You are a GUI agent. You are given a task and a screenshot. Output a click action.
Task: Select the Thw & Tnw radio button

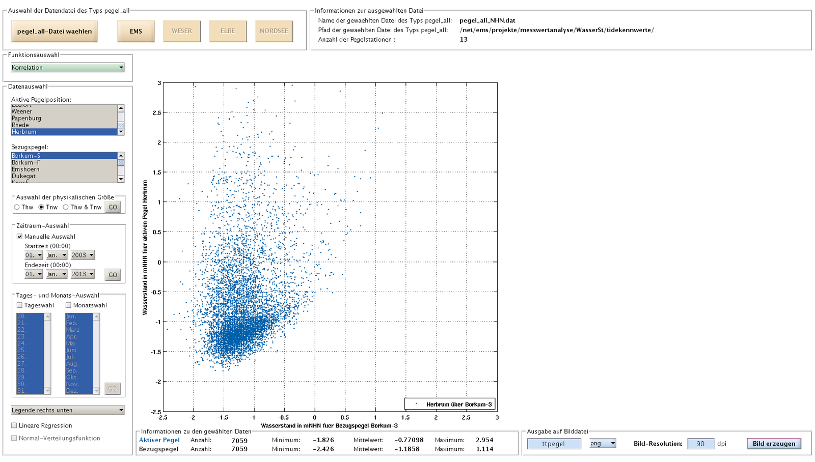[x=66, y=207]
